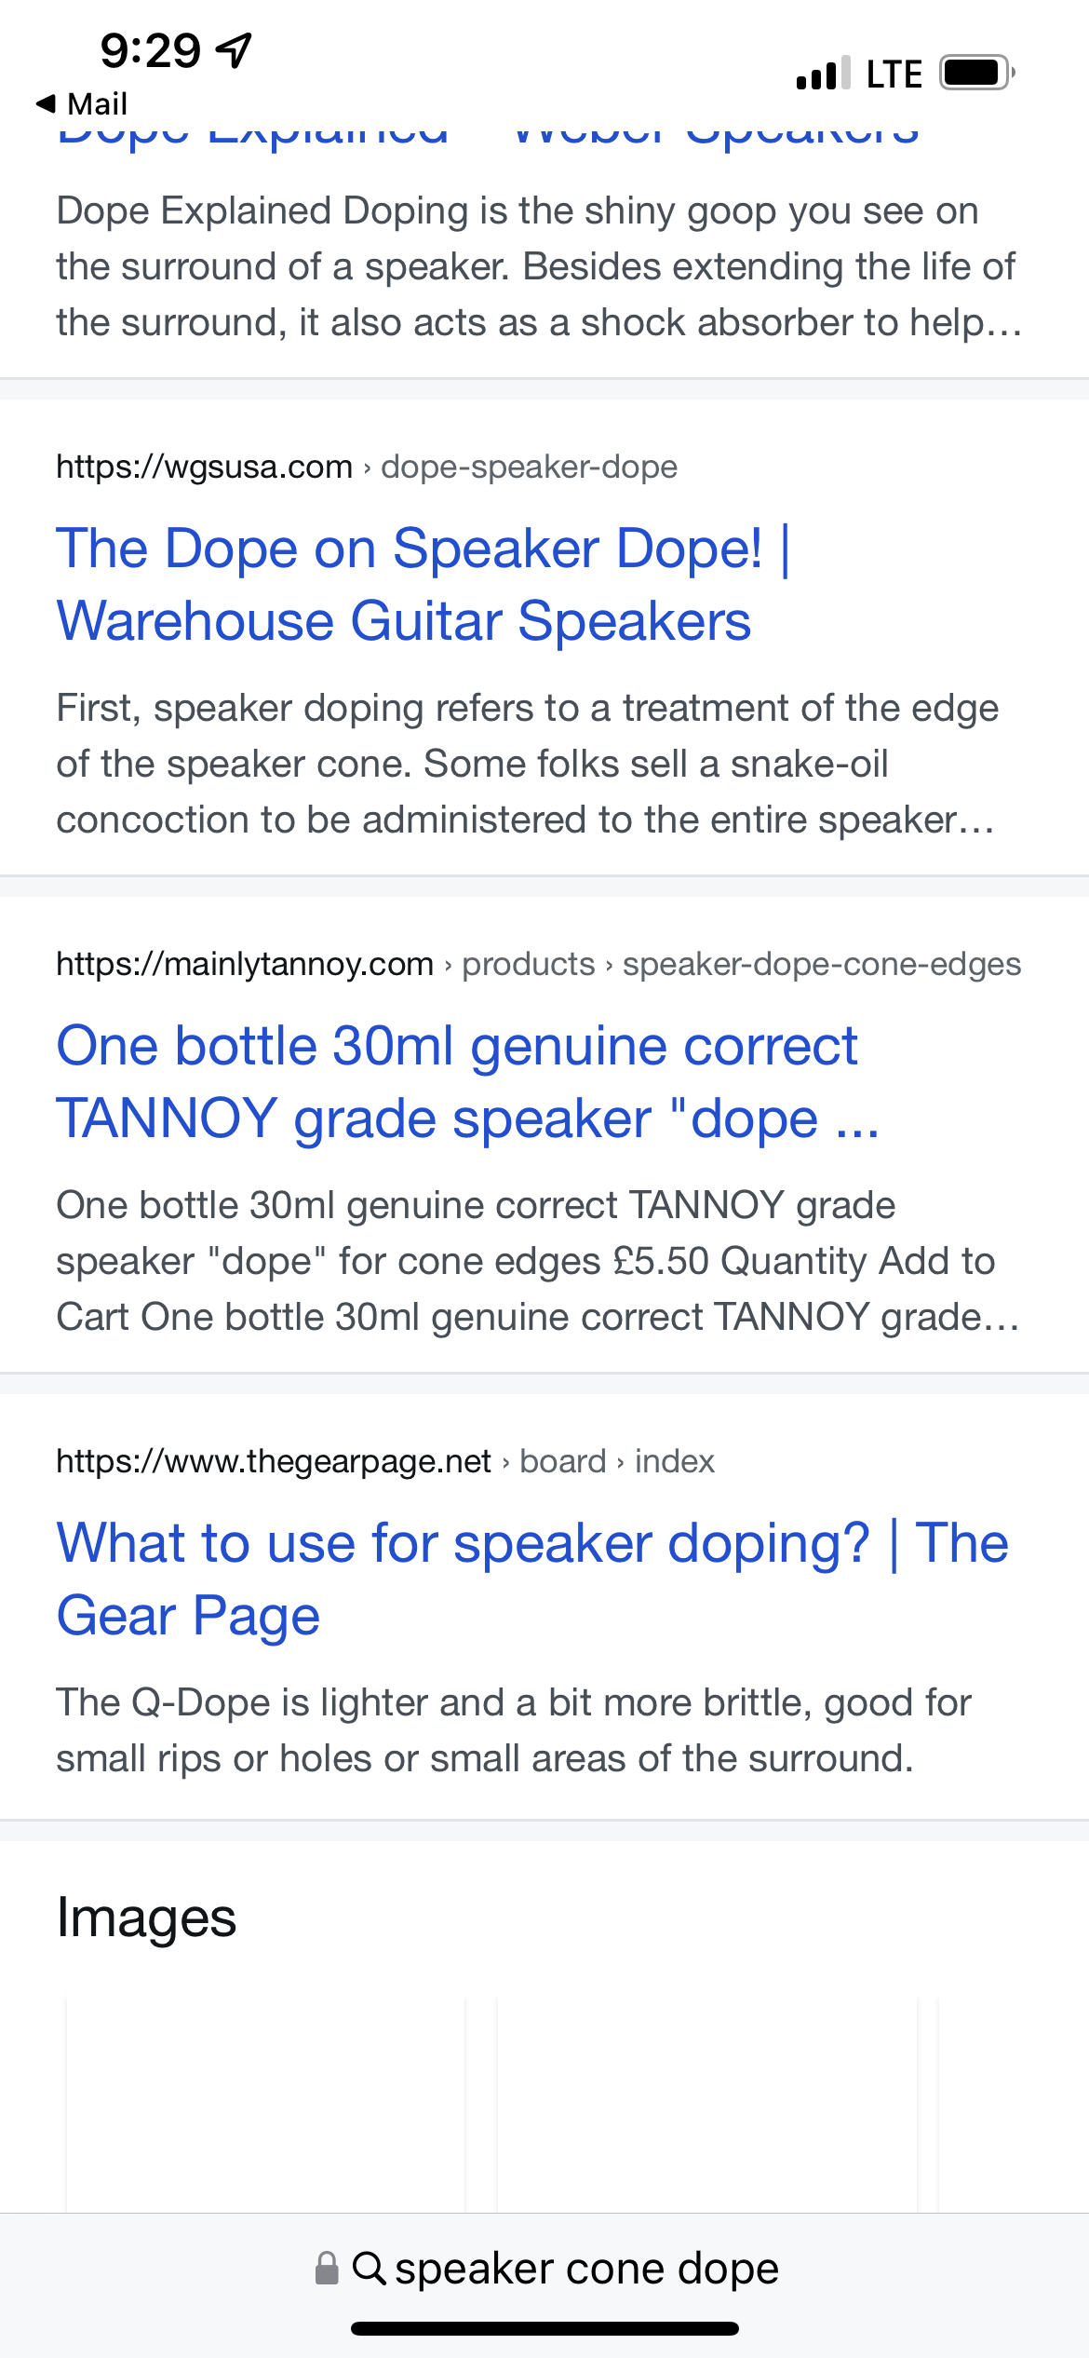Tap the 'speaker cone dope' address bar
The image size is (1089, 2358).
pos(586,2268)
